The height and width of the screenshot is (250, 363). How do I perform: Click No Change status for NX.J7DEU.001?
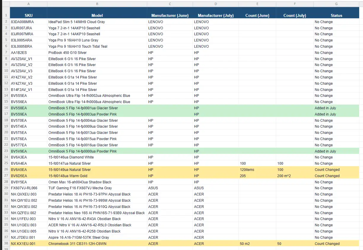(x=336, y=238)
